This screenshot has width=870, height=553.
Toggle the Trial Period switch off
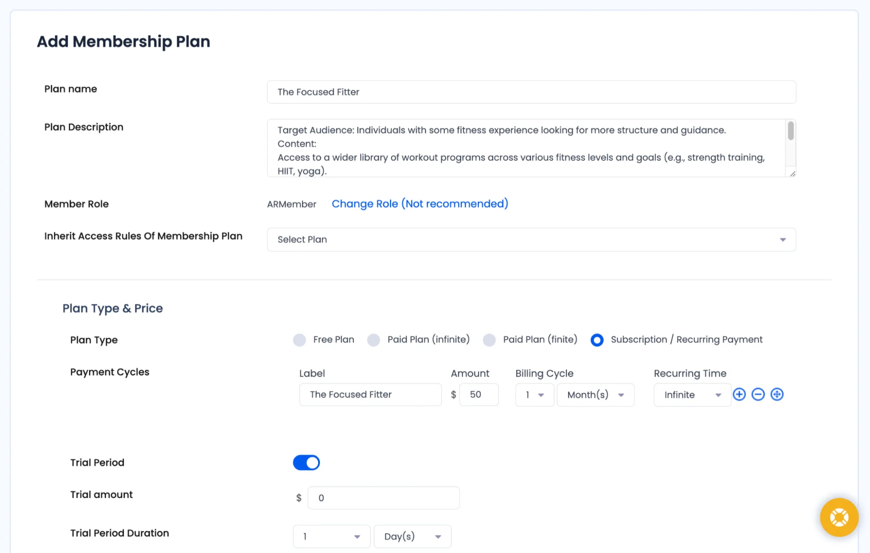point(306,462)
